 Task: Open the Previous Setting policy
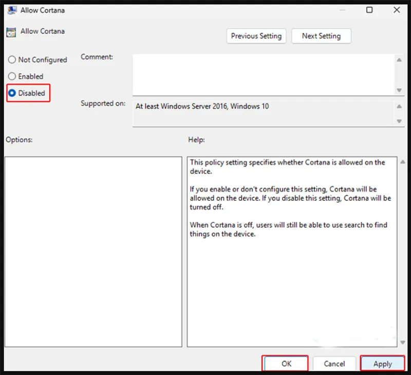point(256,36)
